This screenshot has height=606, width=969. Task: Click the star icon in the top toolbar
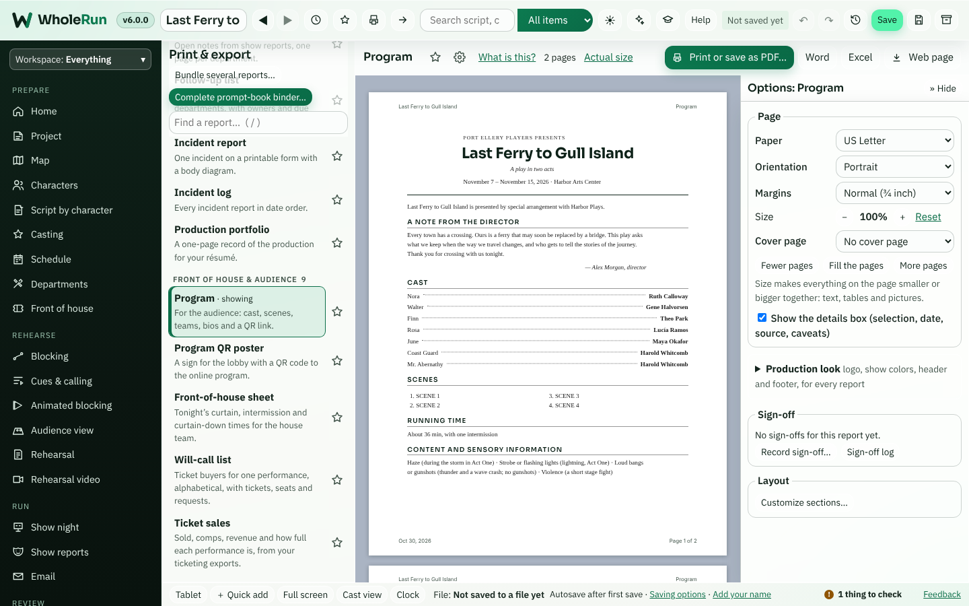tap(345, 20)
